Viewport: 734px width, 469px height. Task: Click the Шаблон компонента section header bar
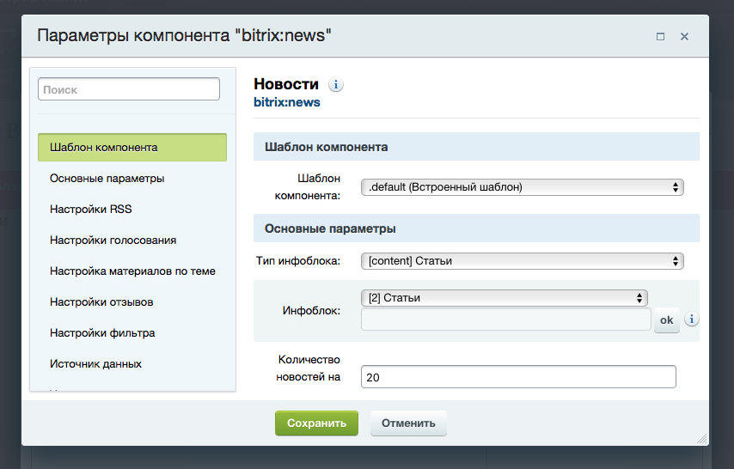476,147
